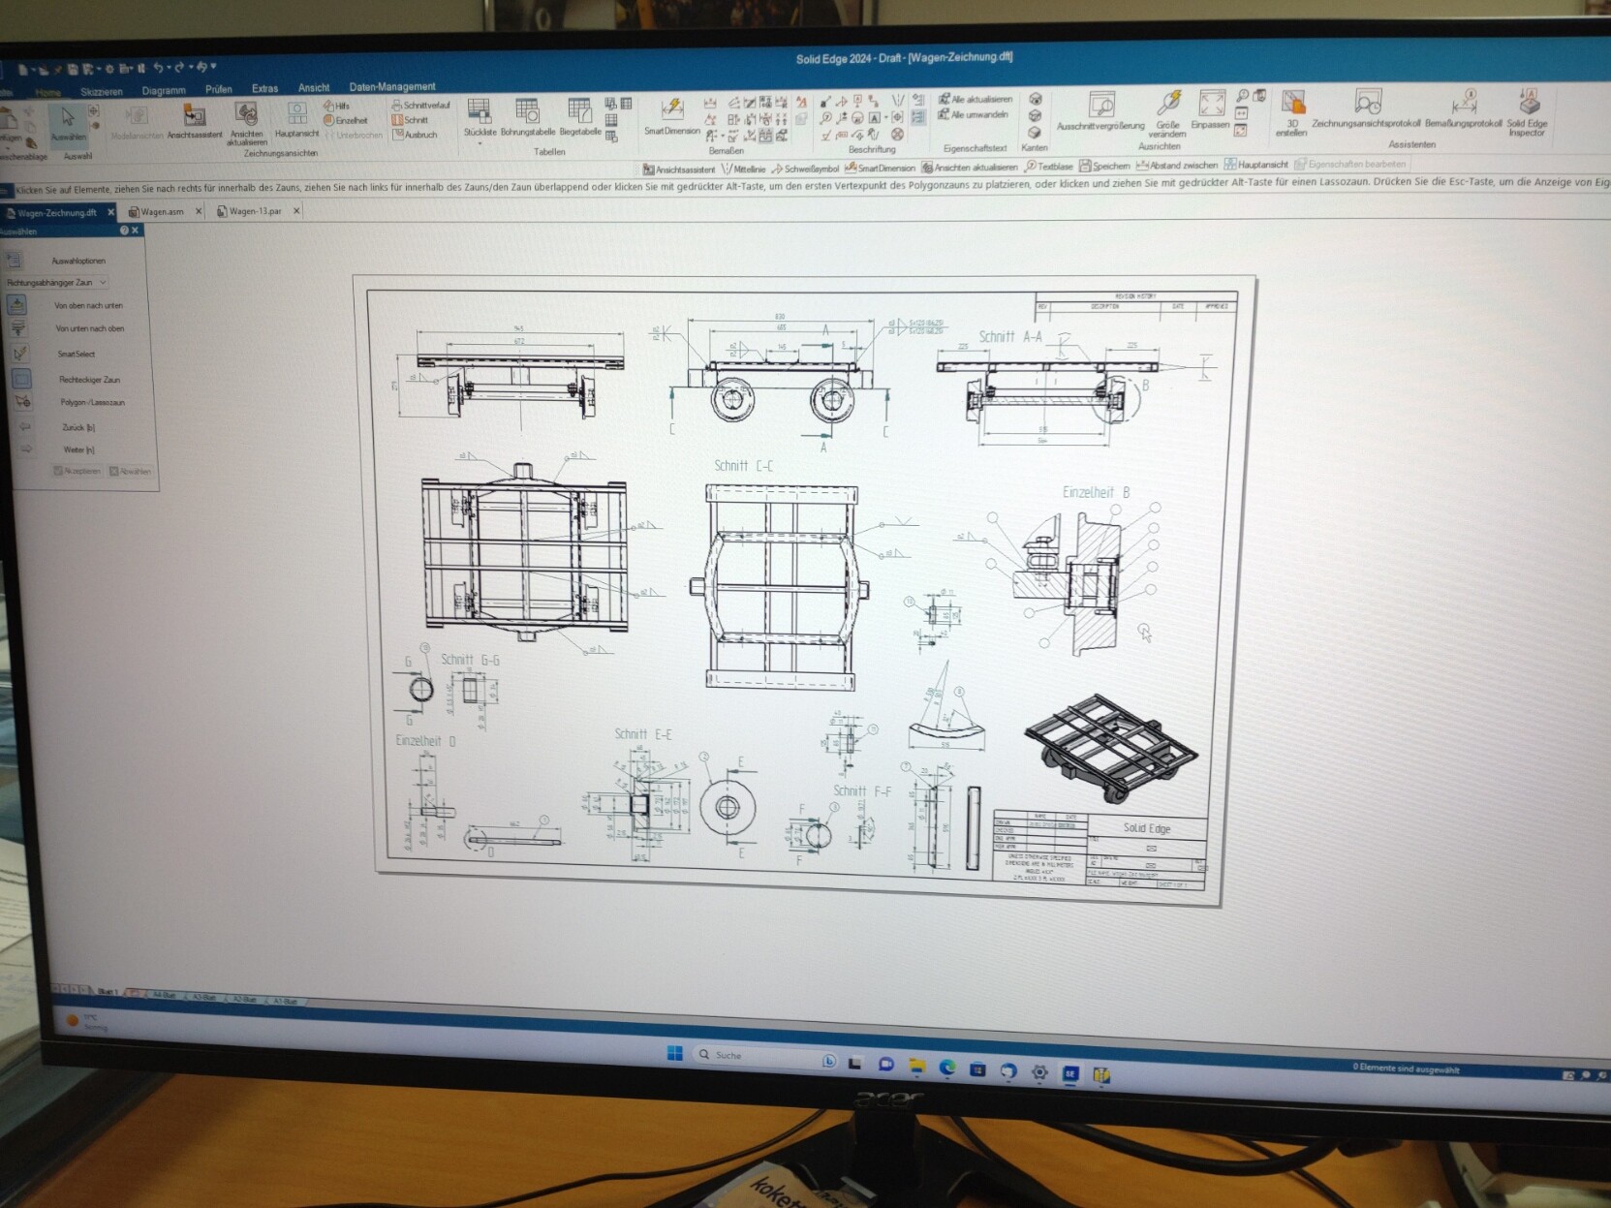Click the Ausbruch broken-out tool

pyautogui.click(x=414, y=135)
